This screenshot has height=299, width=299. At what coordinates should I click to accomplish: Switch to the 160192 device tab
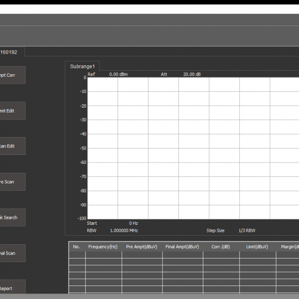coord(10,52)
